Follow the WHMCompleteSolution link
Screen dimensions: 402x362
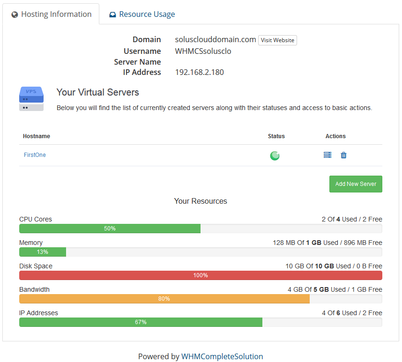(x=222, y=356)
